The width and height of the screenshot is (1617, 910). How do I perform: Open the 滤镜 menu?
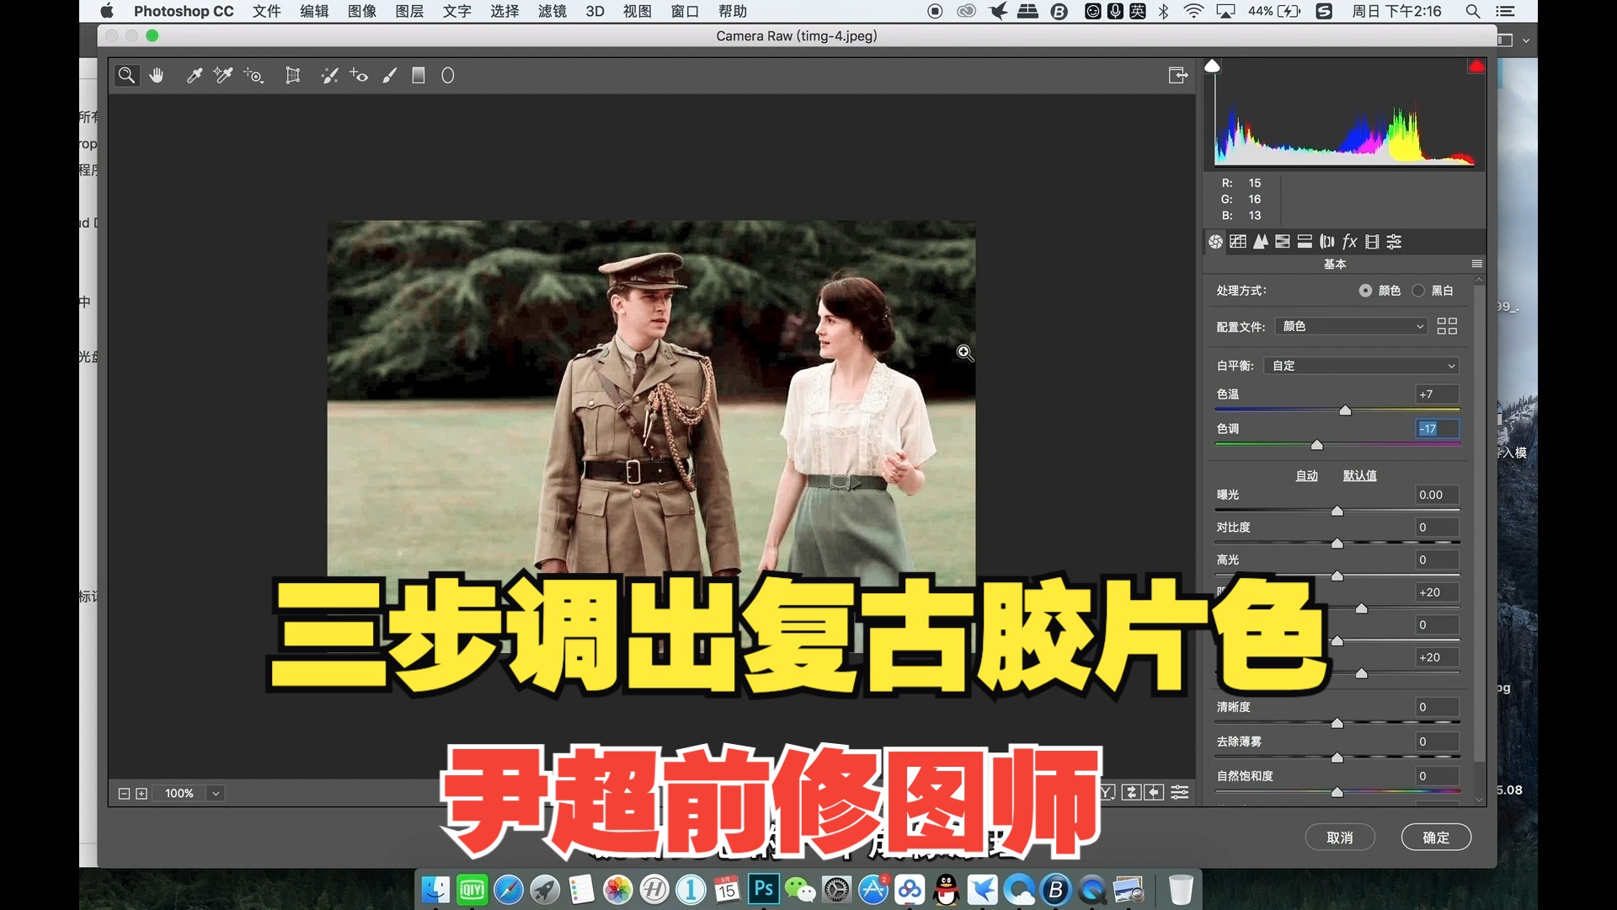tap(552, 11)
